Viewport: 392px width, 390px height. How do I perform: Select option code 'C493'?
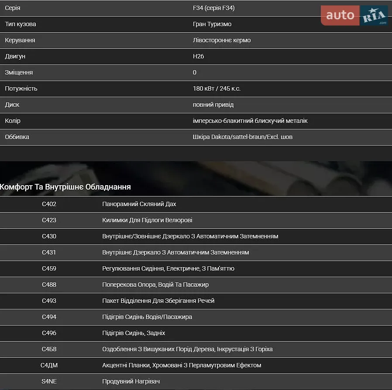49,301
